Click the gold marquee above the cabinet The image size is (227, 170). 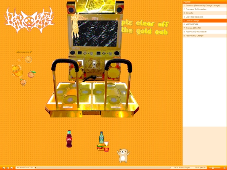click(x=95, y=6)
